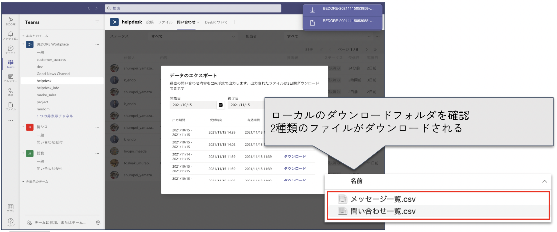Navigate forward with the right arrow
The height and width of the screenshot is (232, 557).
tap(96, 8)
